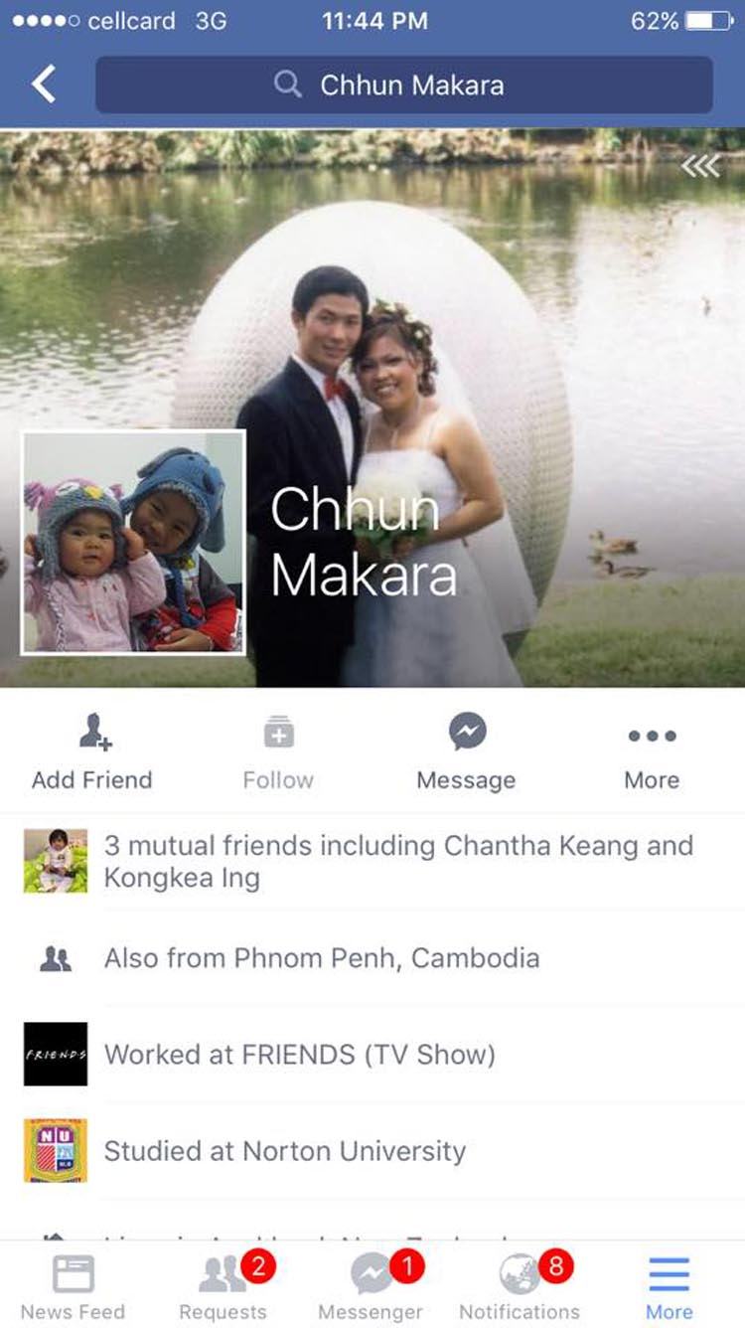745x1328 pixels.
Task: Open Worked at FRIENDS (TV Show) page
Action: pyautogui.click(x=372, y=1055)
